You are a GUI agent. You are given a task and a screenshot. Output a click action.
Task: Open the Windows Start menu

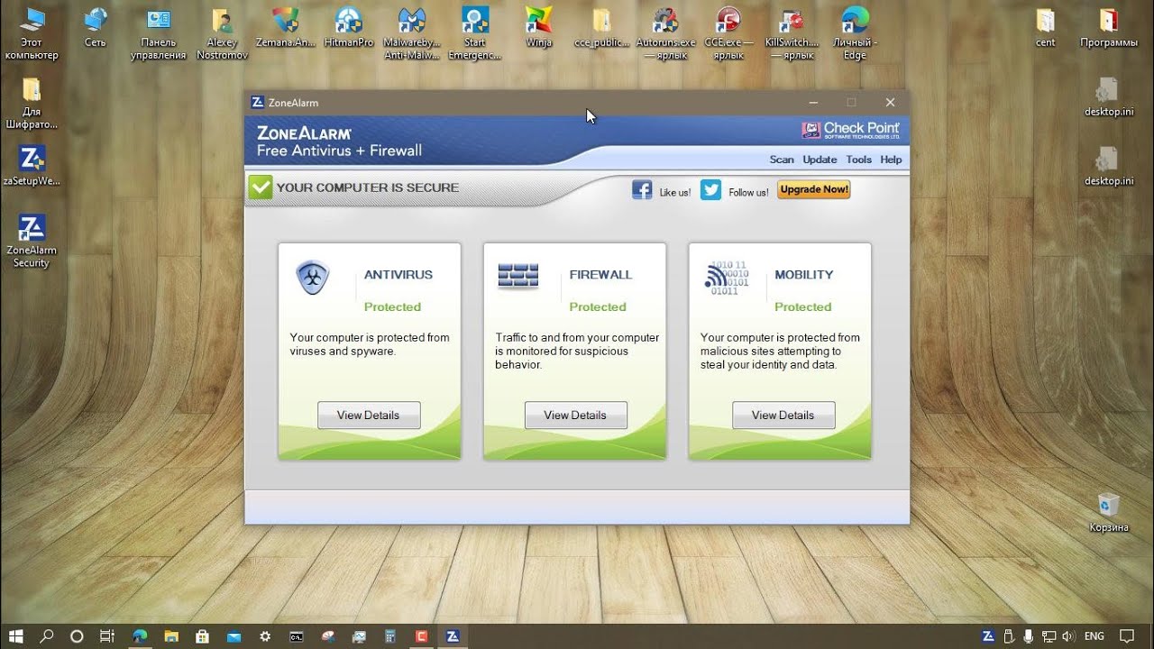[x=17, y=636]
